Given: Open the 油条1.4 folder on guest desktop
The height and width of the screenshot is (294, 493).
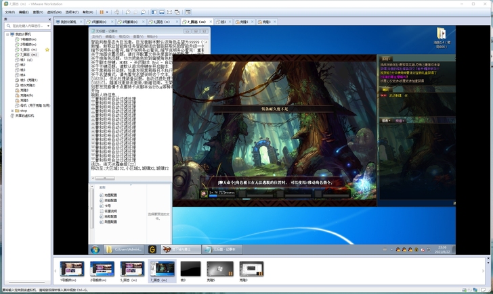Looking at the screenshot, I should pos(442,38).
